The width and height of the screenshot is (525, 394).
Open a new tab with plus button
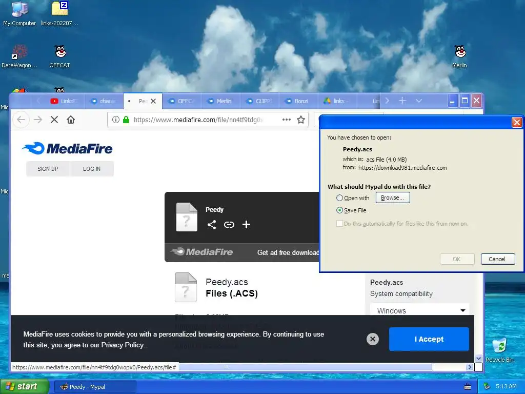402,101
